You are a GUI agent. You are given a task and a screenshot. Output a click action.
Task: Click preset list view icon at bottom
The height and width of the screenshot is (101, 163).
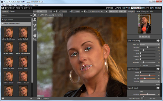click(31, 98)
